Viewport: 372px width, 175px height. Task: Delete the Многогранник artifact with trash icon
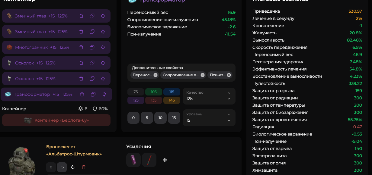81,47
